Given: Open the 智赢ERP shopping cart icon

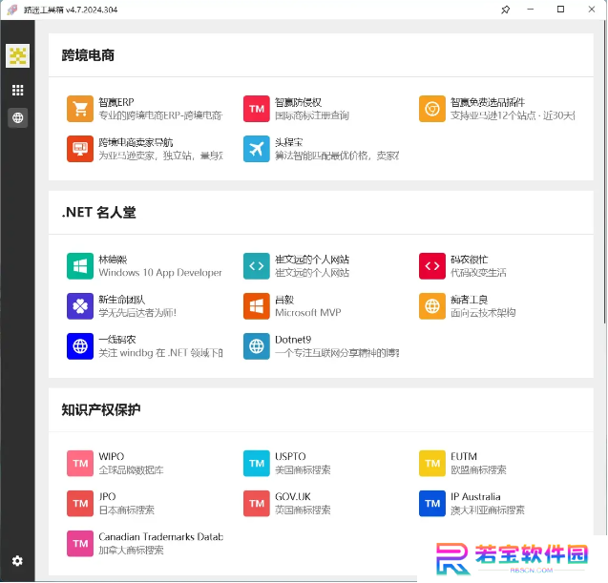Looking at the screenshot, I should [80, 109].
